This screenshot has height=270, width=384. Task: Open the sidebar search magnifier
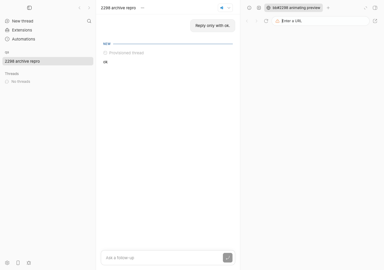tap(89, 21)
